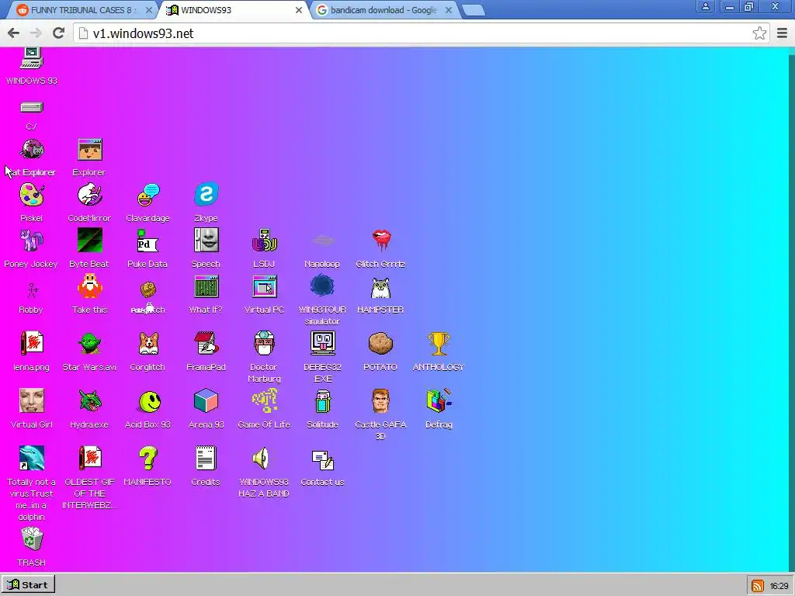Viewport: 795px width, 596px height.
Task: Open Defrag icon
Action: click(x=439, y=400)
